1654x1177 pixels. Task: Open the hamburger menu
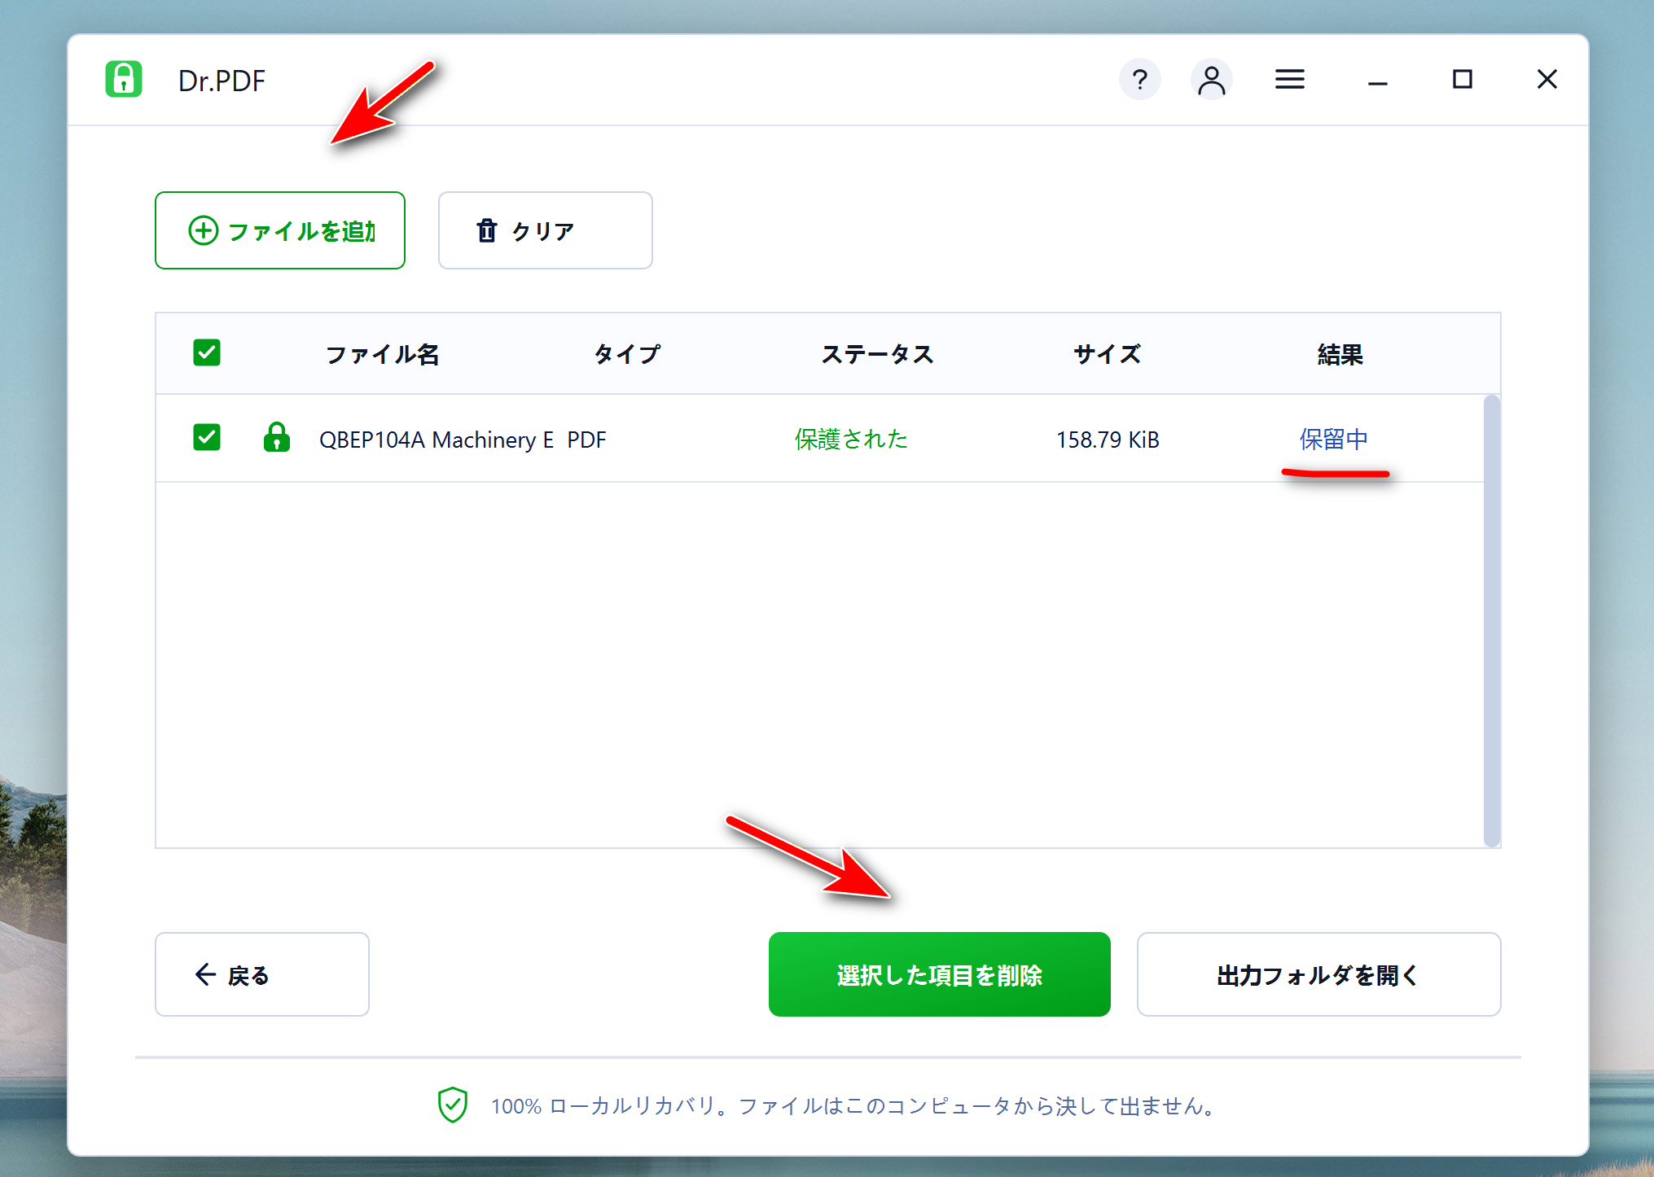1289,79
